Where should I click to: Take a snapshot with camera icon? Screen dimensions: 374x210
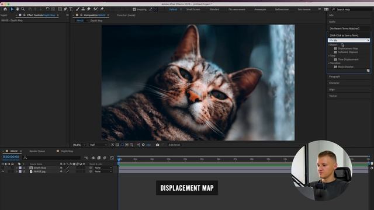point(157,145)
